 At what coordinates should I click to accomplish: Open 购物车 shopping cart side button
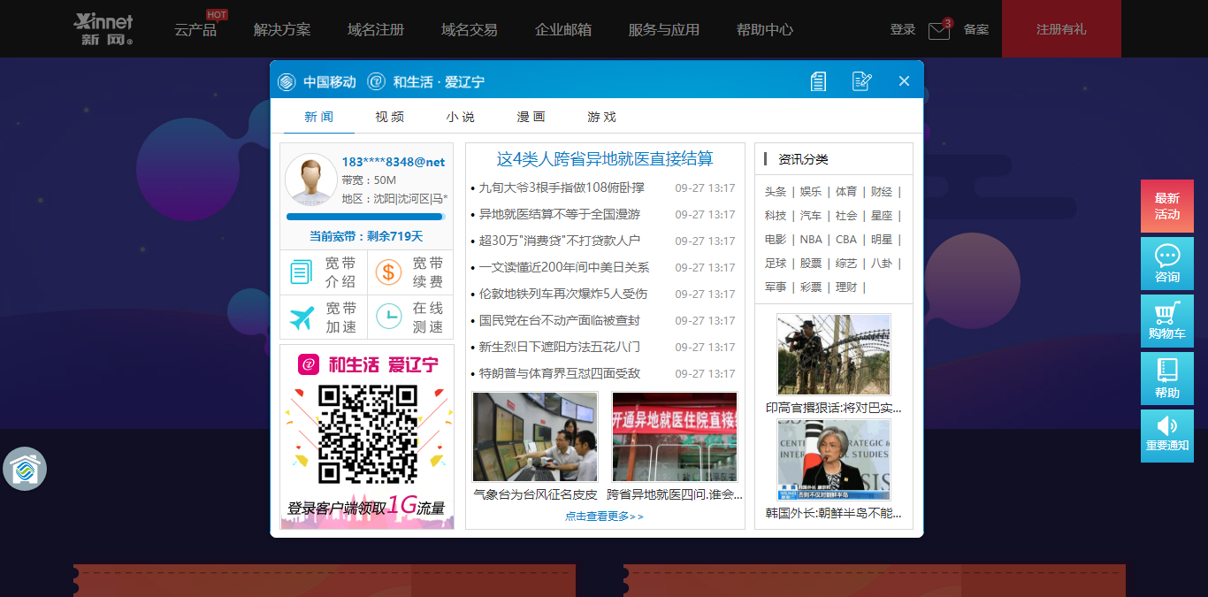click(x=1166, y=321)
